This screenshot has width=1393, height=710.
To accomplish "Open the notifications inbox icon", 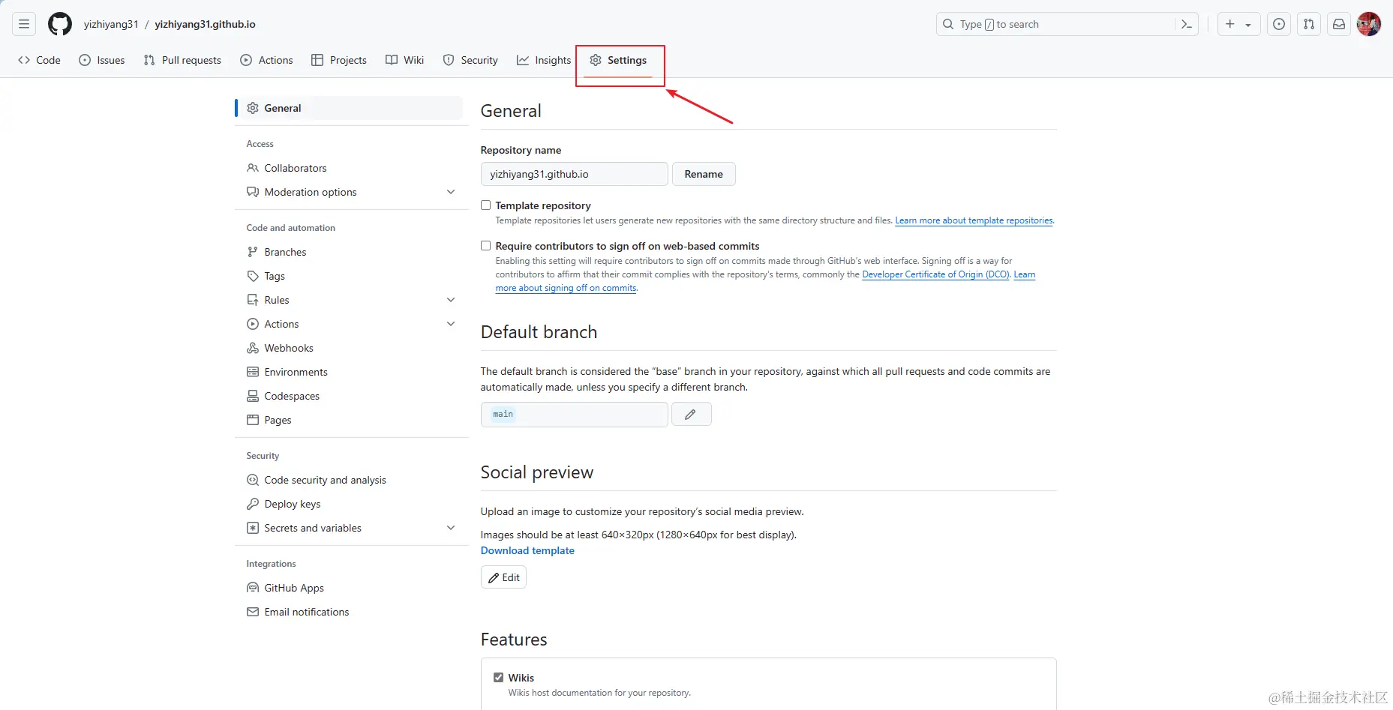I will [x=1339, y=24].
